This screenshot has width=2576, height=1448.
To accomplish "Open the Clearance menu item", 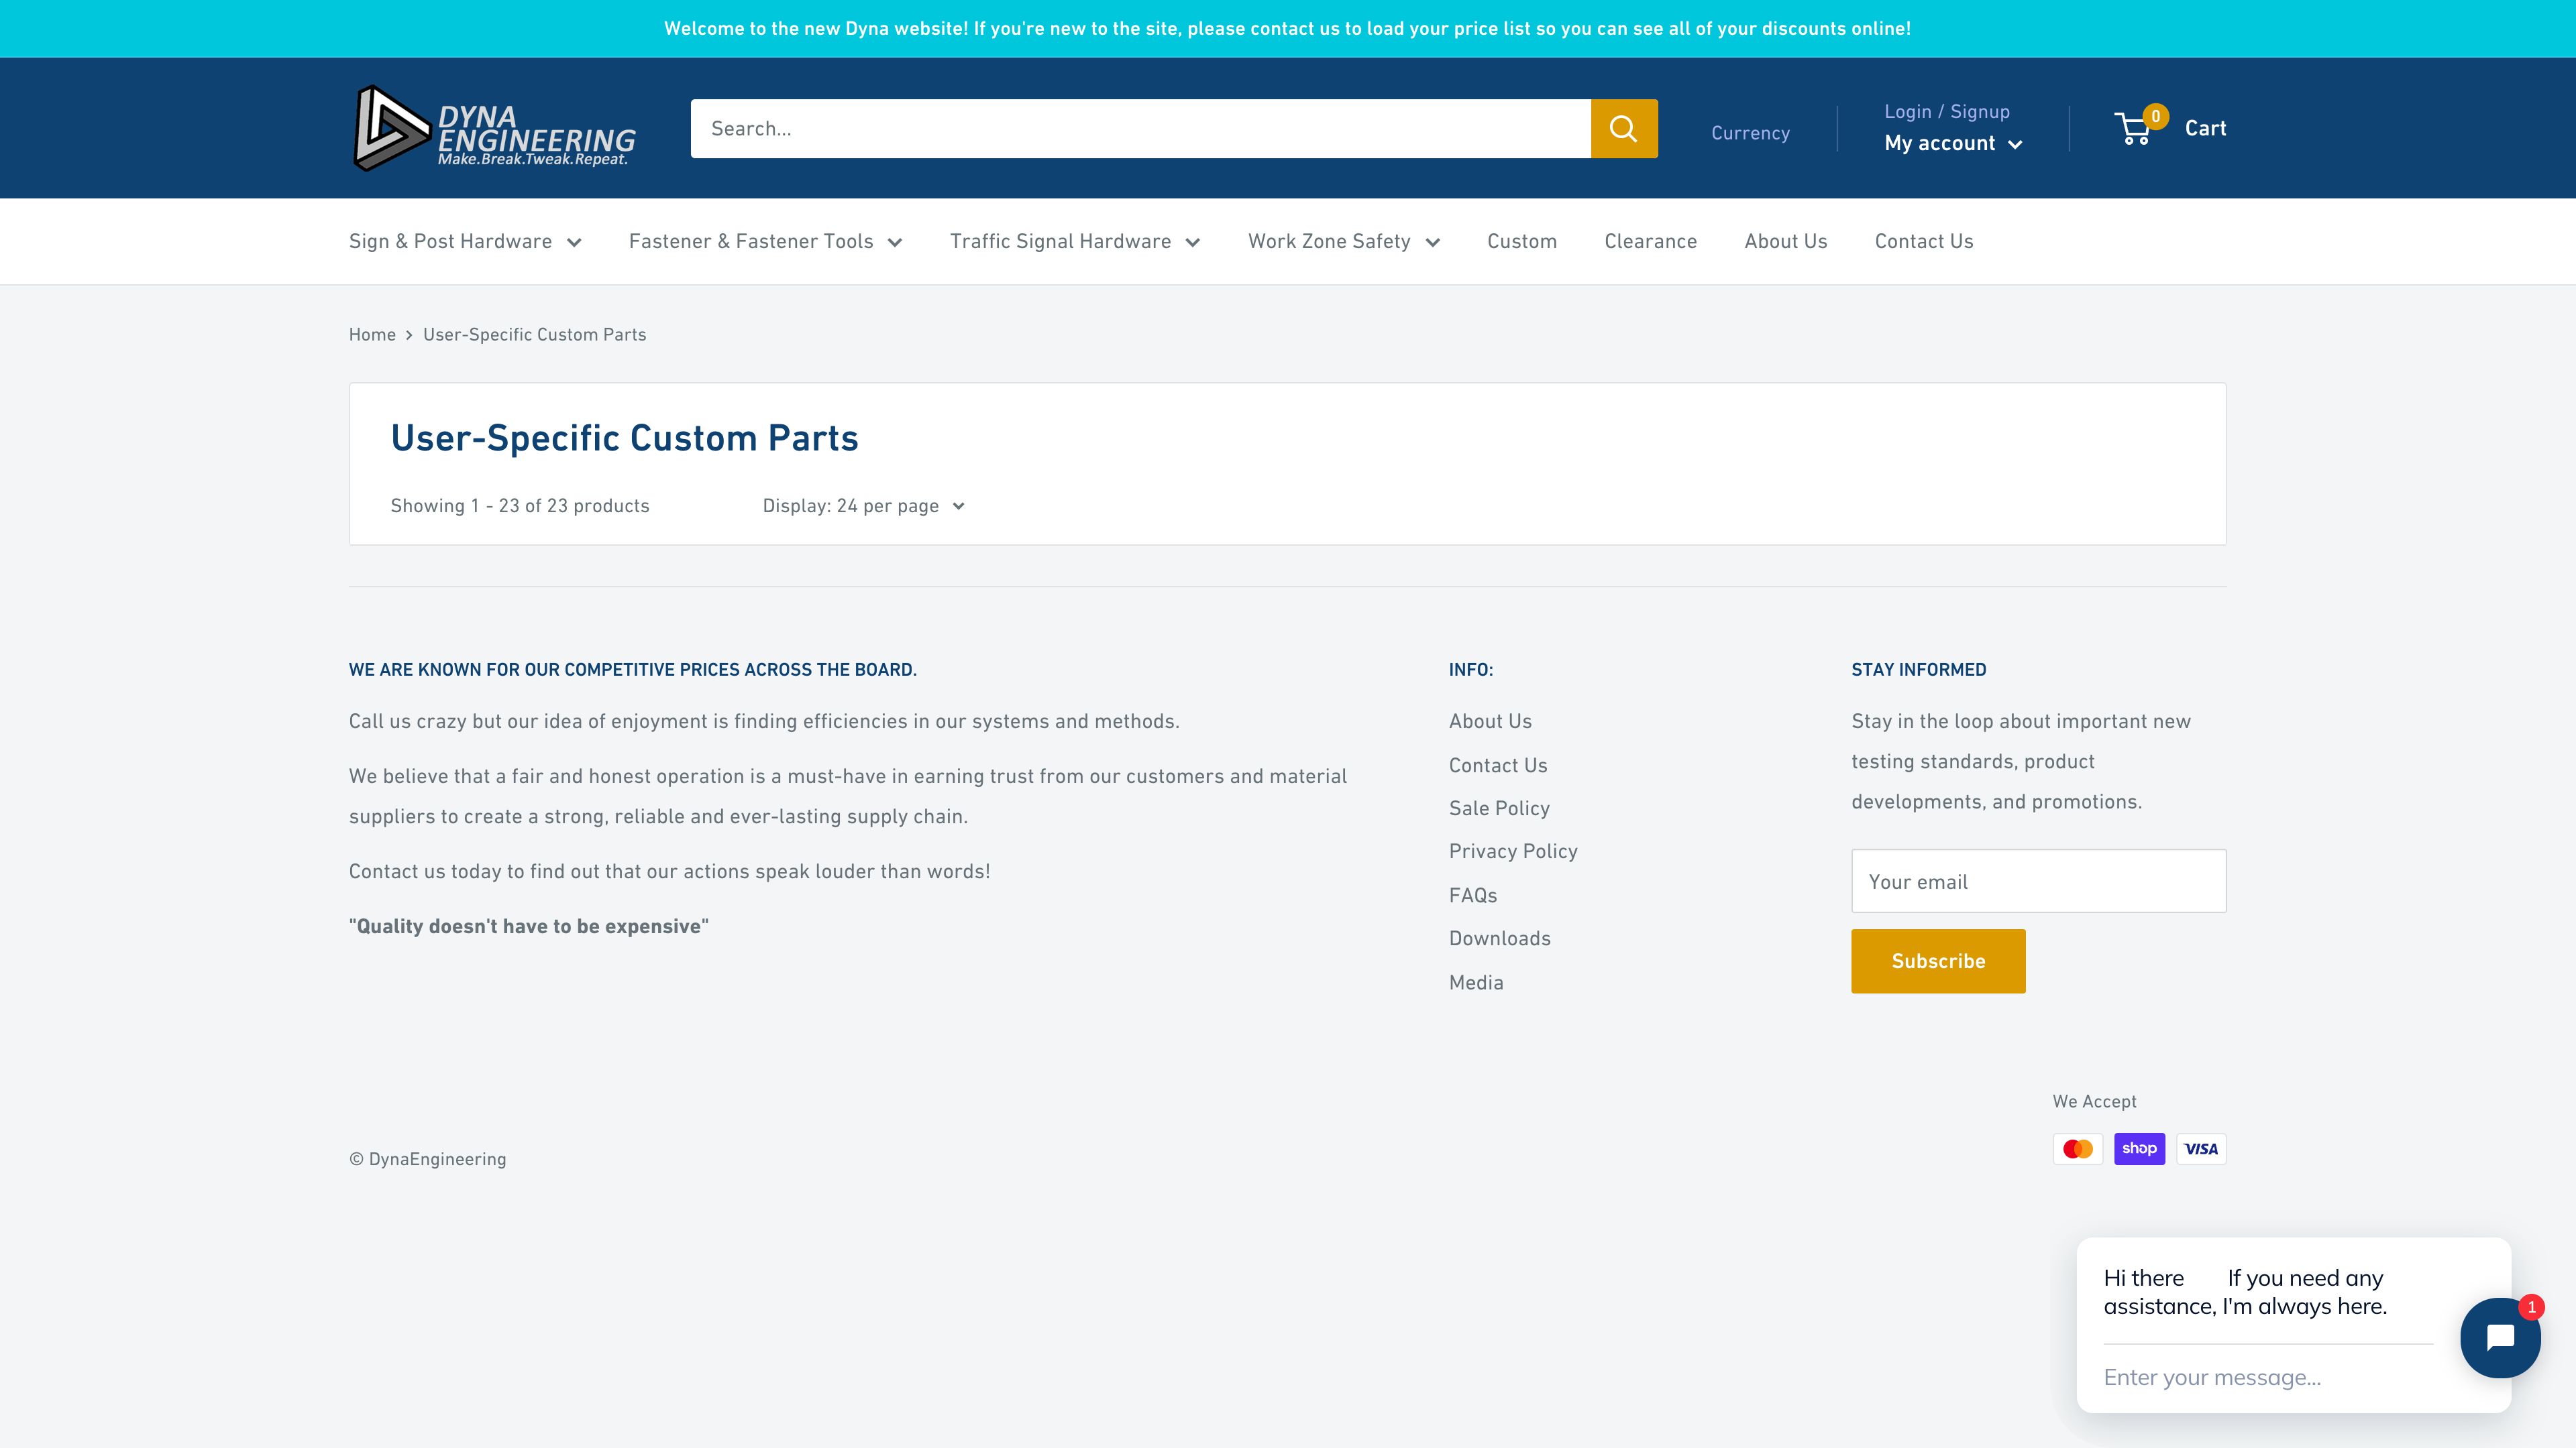I will pos(1650,241).
